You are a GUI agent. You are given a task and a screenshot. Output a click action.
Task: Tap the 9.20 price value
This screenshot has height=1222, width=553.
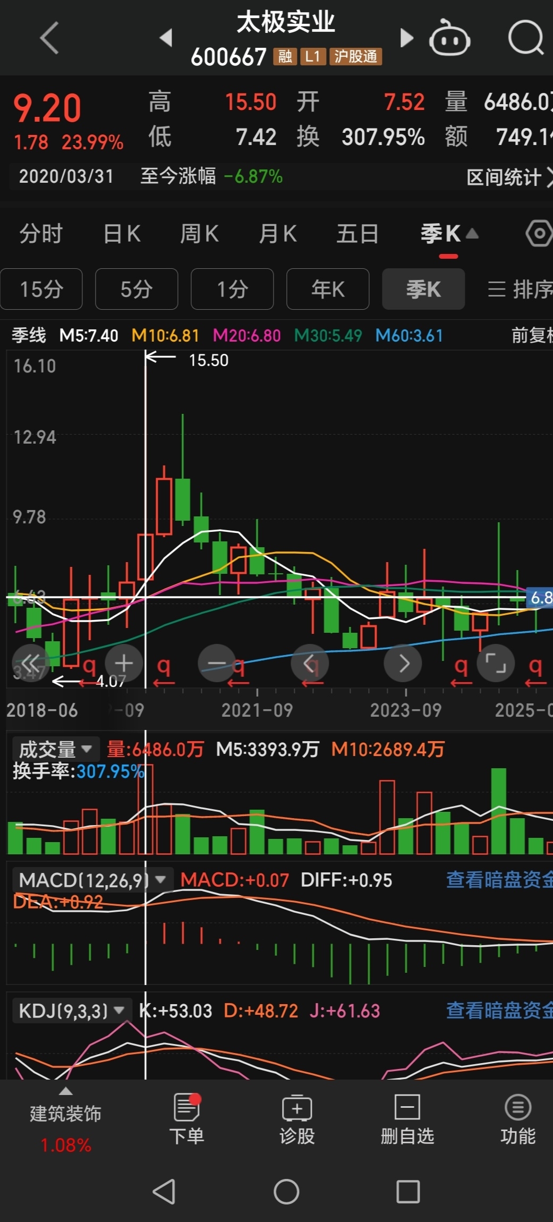(x=47, y=108)
